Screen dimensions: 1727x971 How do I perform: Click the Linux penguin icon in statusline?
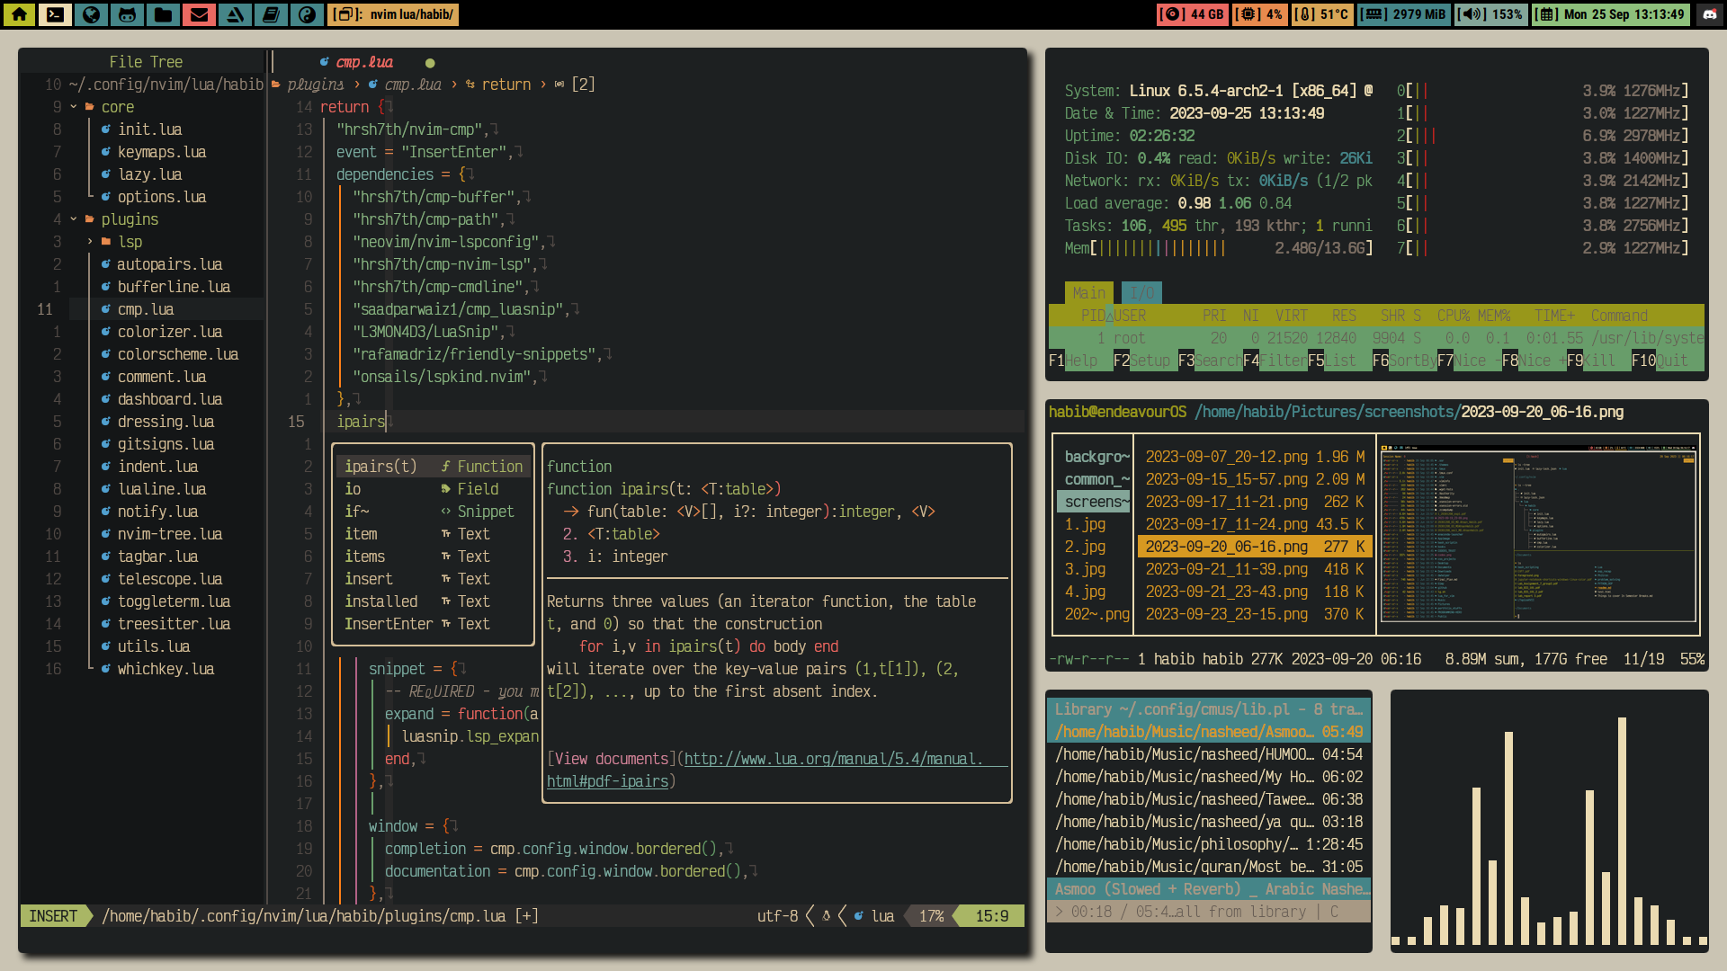point(826,916)
